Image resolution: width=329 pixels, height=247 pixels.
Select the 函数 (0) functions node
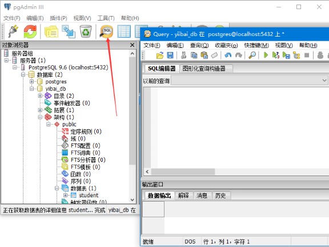81,174
